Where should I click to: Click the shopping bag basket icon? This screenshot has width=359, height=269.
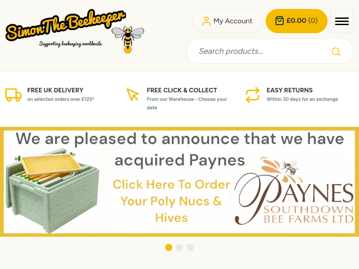[279, 21]
